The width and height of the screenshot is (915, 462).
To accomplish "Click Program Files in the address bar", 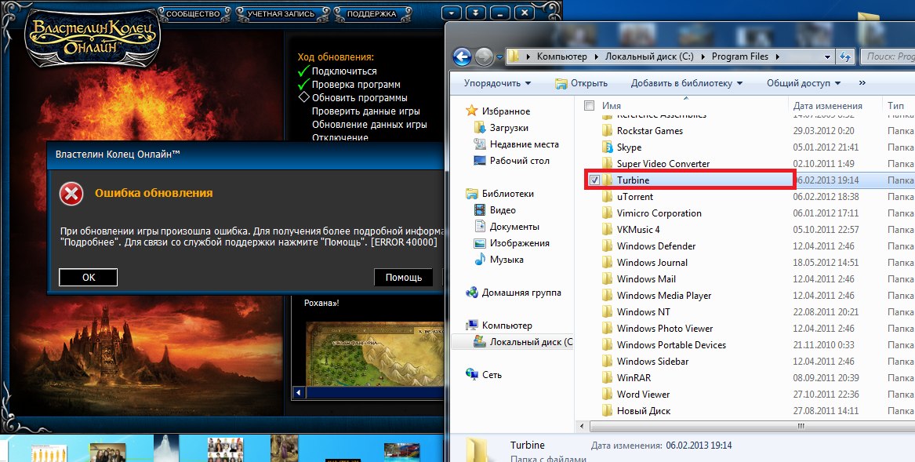I will pyautogui.click(x=740, y=56).
